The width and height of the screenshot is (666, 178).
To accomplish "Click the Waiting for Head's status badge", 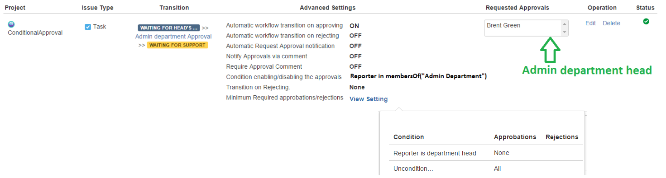I will coord(168,28).
